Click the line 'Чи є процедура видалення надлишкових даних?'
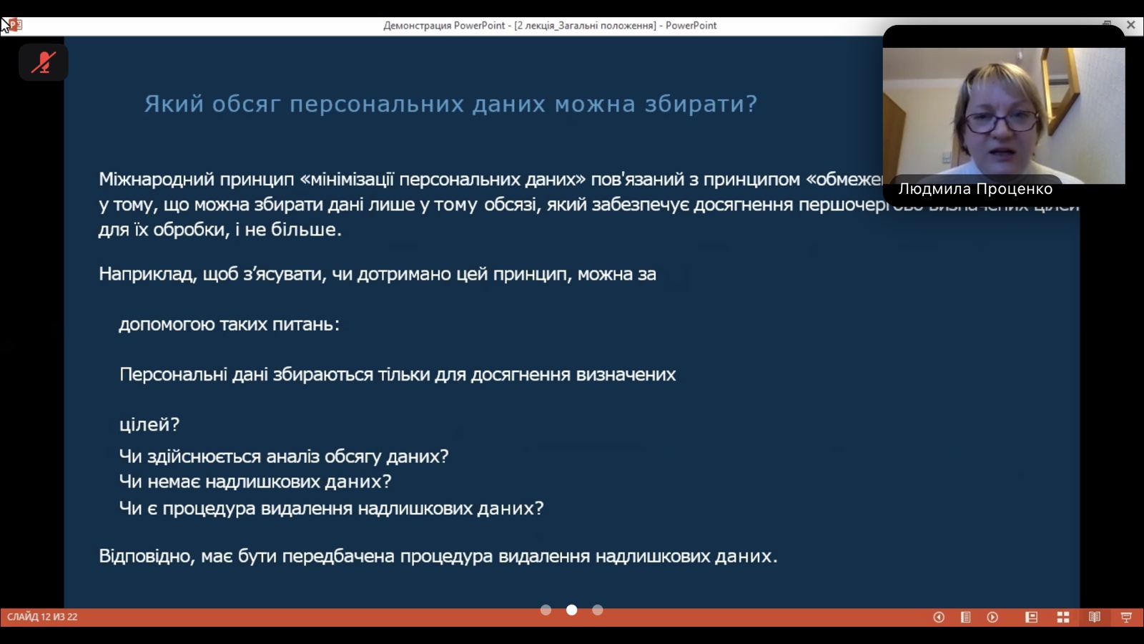Image resolution: width=1144 pixels, height=644 pixels. coord(331,509)
